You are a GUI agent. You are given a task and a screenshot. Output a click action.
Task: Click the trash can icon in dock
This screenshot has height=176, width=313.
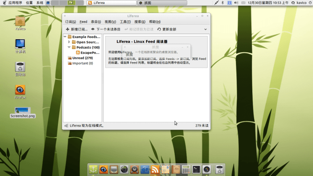[x=219, y=169]
